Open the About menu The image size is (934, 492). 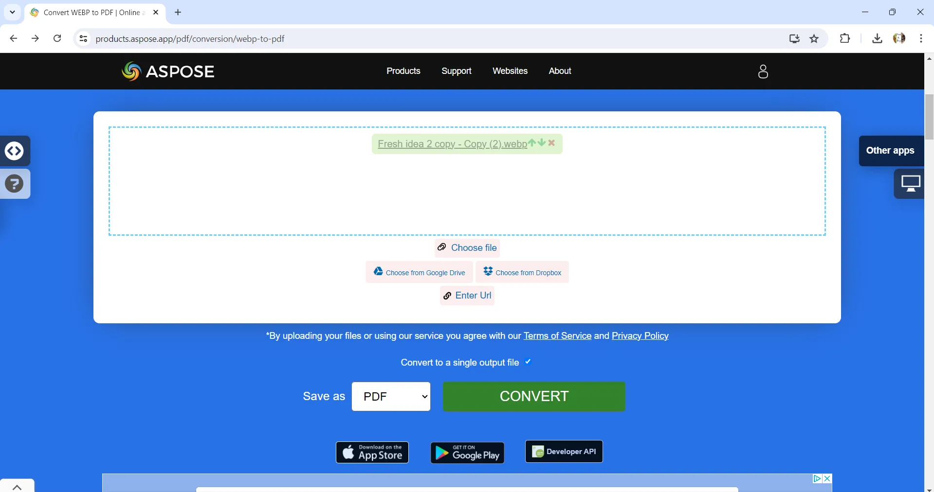tap(559, 71)
